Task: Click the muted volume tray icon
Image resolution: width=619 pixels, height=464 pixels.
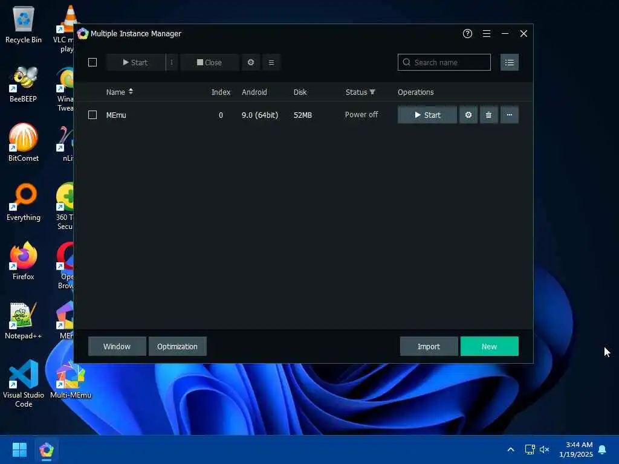Action: pyautogui.click(x=545, y=449)
